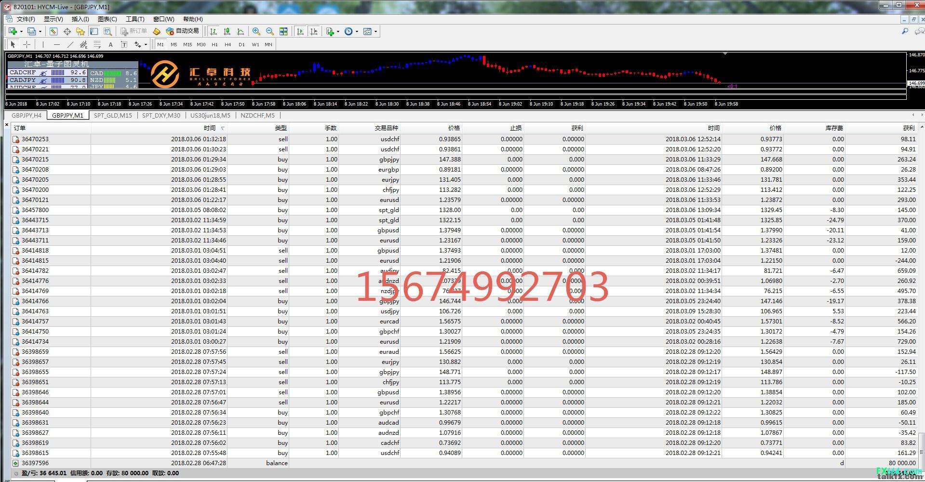Image resolution: width=925 pixels, height=482 pixels.
Task: Click the Zoom In magnifier icon
Action: click(256, 31)
